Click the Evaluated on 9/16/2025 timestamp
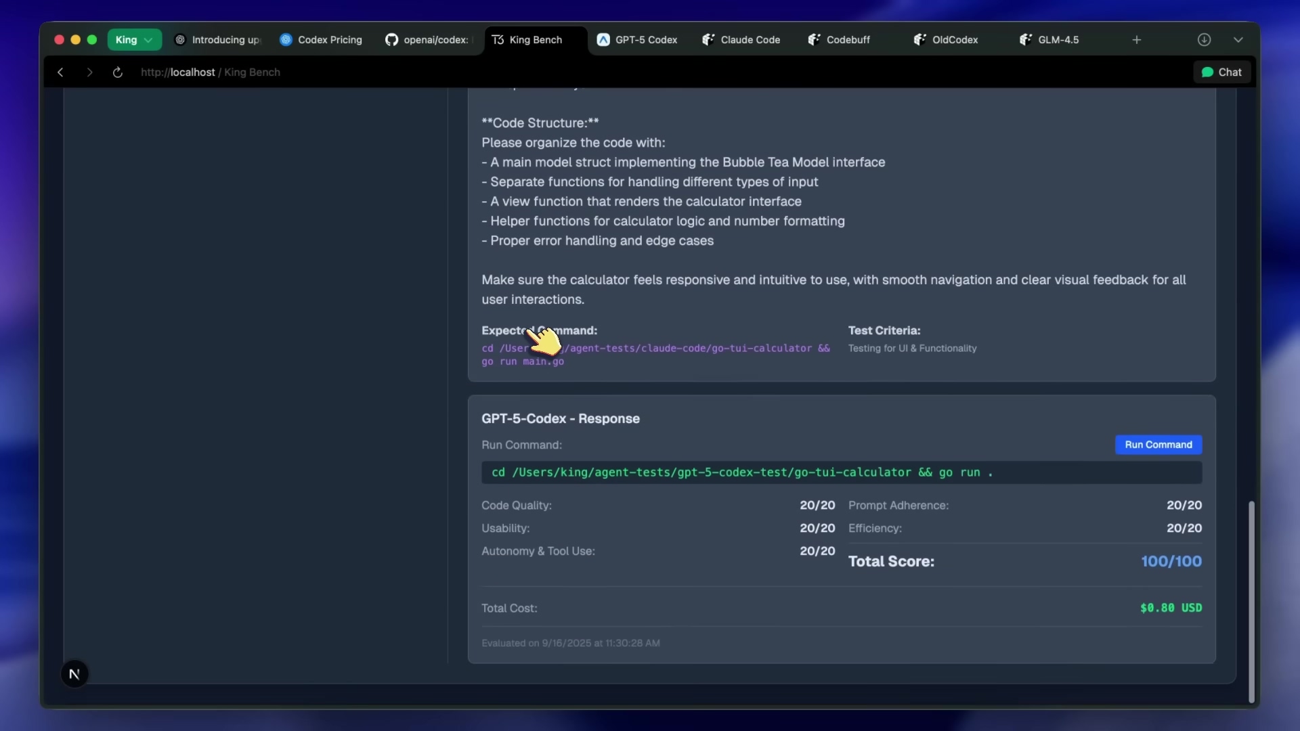 (571, 643)
